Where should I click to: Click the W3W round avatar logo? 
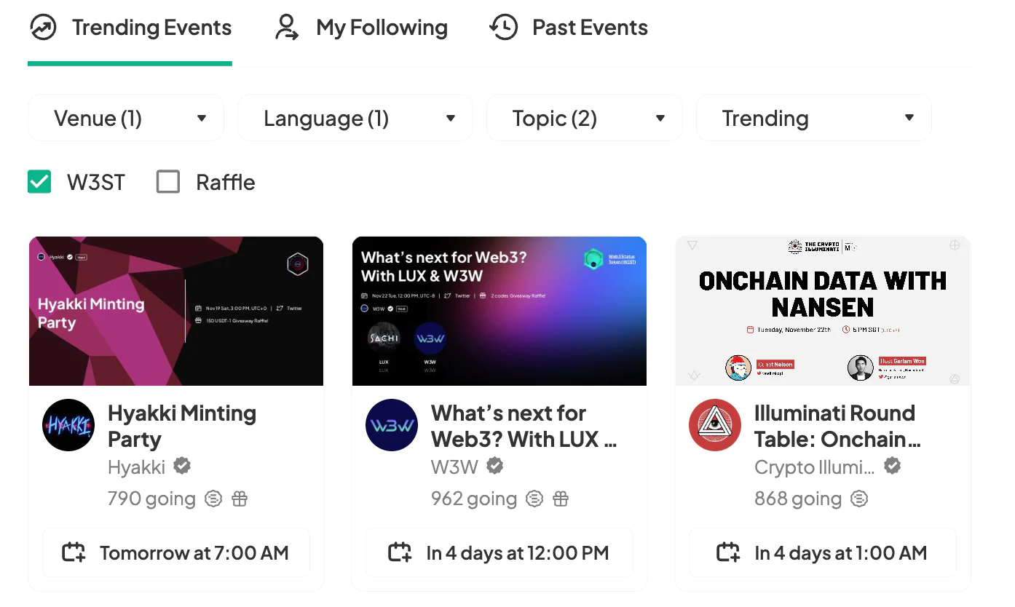click(x=392, y=425)
